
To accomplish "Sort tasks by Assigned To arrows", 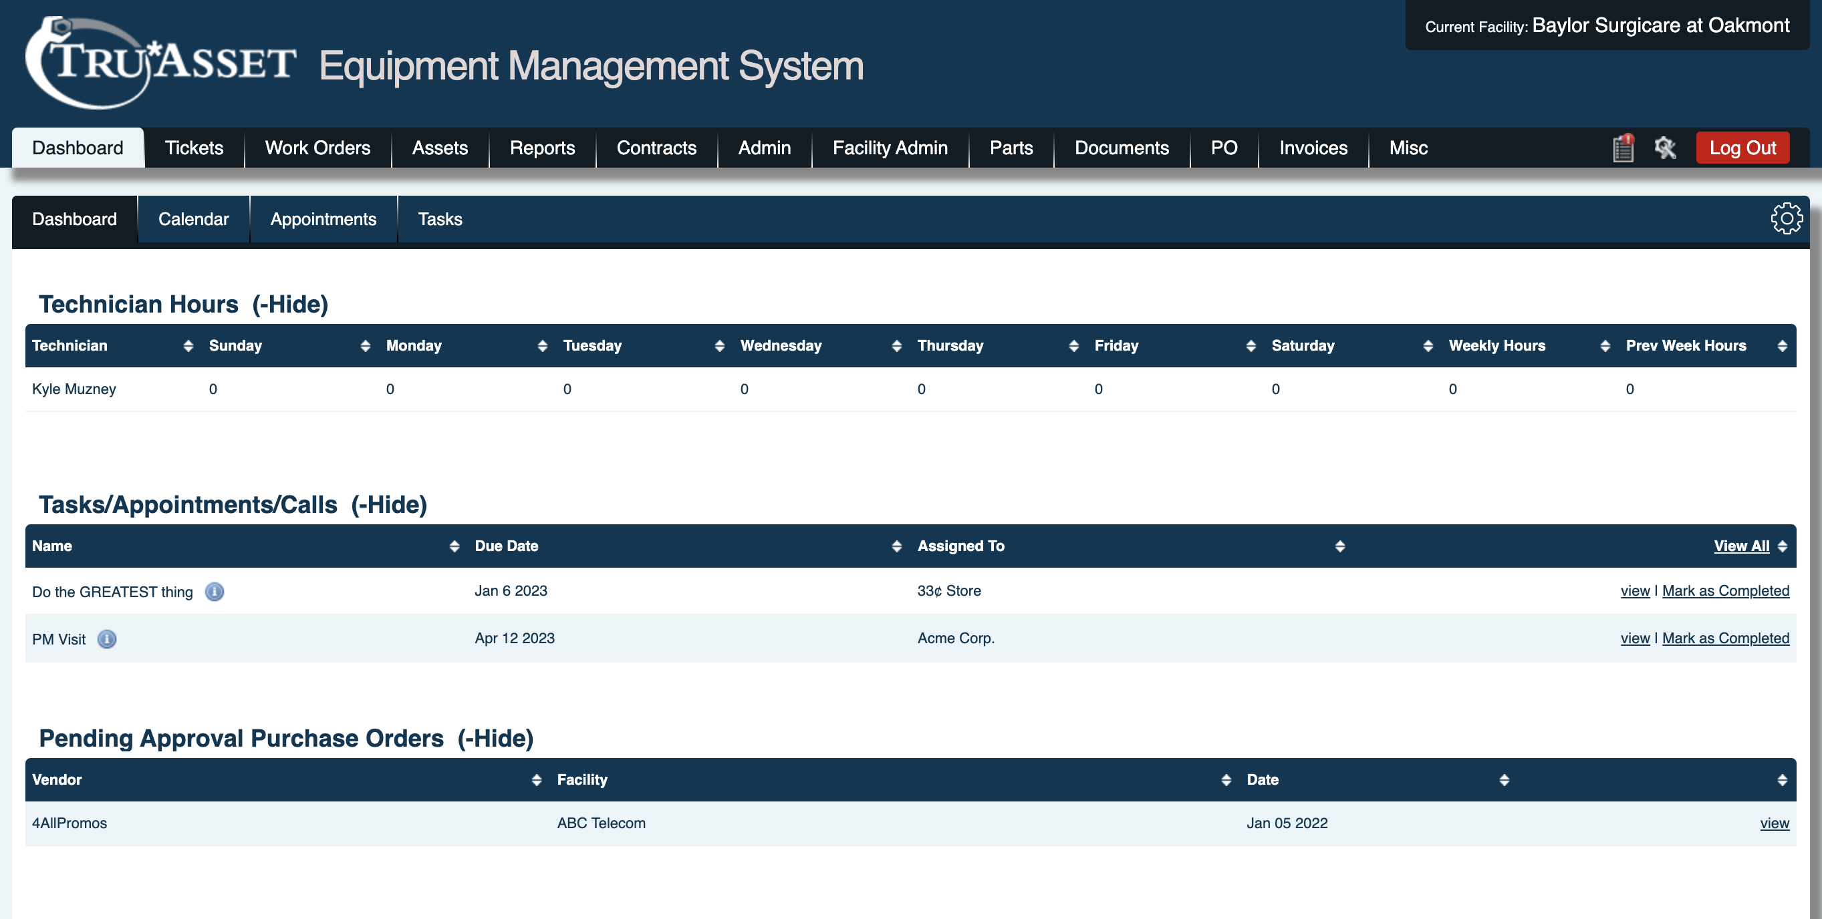I will [1339, 546].
